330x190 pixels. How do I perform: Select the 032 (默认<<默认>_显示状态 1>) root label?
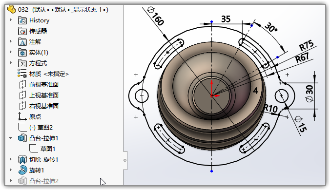tap(63, 10)
